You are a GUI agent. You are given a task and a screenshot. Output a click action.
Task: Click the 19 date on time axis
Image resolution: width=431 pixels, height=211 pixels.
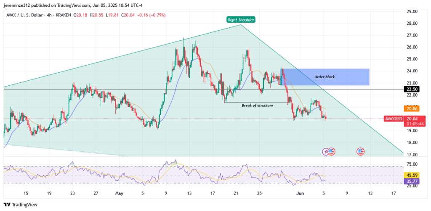49,193
